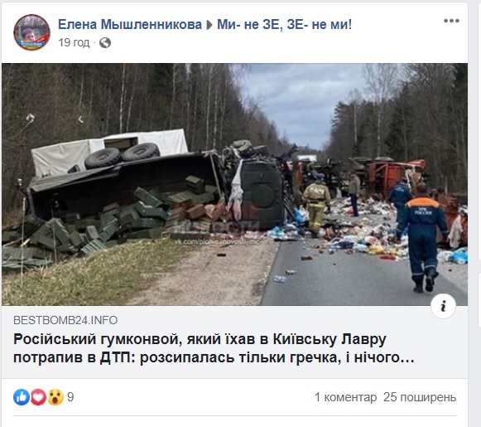Click the blue Like reaction icon

click(22, 397)
